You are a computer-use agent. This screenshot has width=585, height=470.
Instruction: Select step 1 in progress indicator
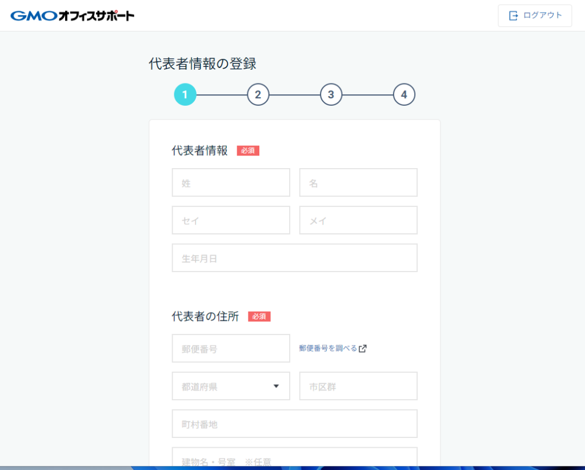(x=185, y=95)
